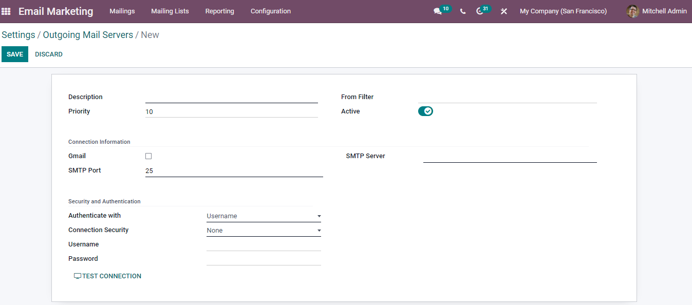Open the Authenticate with dropdown
The width and height of the screenshot is (692, 305).
pyautogui.click(x=264, y=216)
